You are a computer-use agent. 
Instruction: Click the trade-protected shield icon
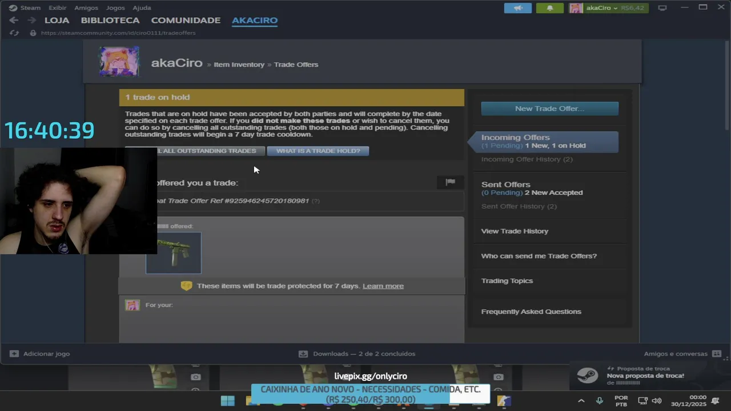point(186,286)
